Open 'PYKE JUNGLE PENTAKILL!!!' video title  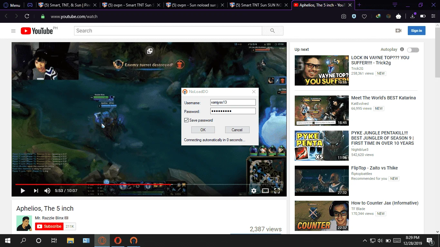tap(383, 138)
